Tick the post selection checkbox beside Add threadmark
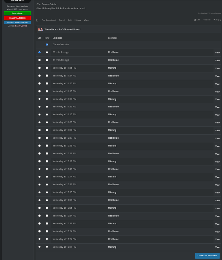 coord(37,20)
